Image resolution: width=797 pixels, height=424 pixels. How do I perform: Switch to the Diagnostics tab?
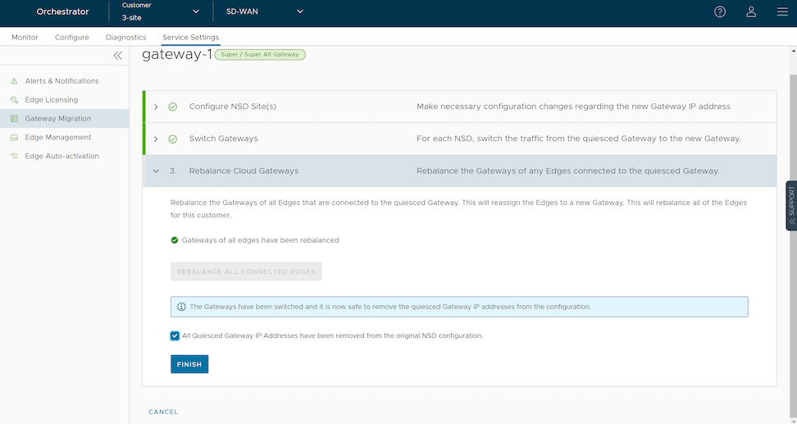coord(125,38)
